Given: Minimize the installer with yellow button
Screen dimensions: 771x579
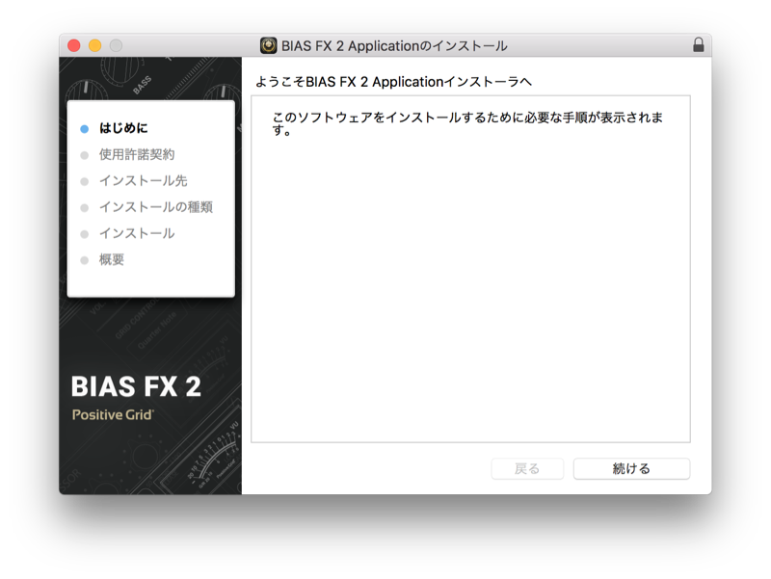Looking at the screenshot, I should 94,45.
